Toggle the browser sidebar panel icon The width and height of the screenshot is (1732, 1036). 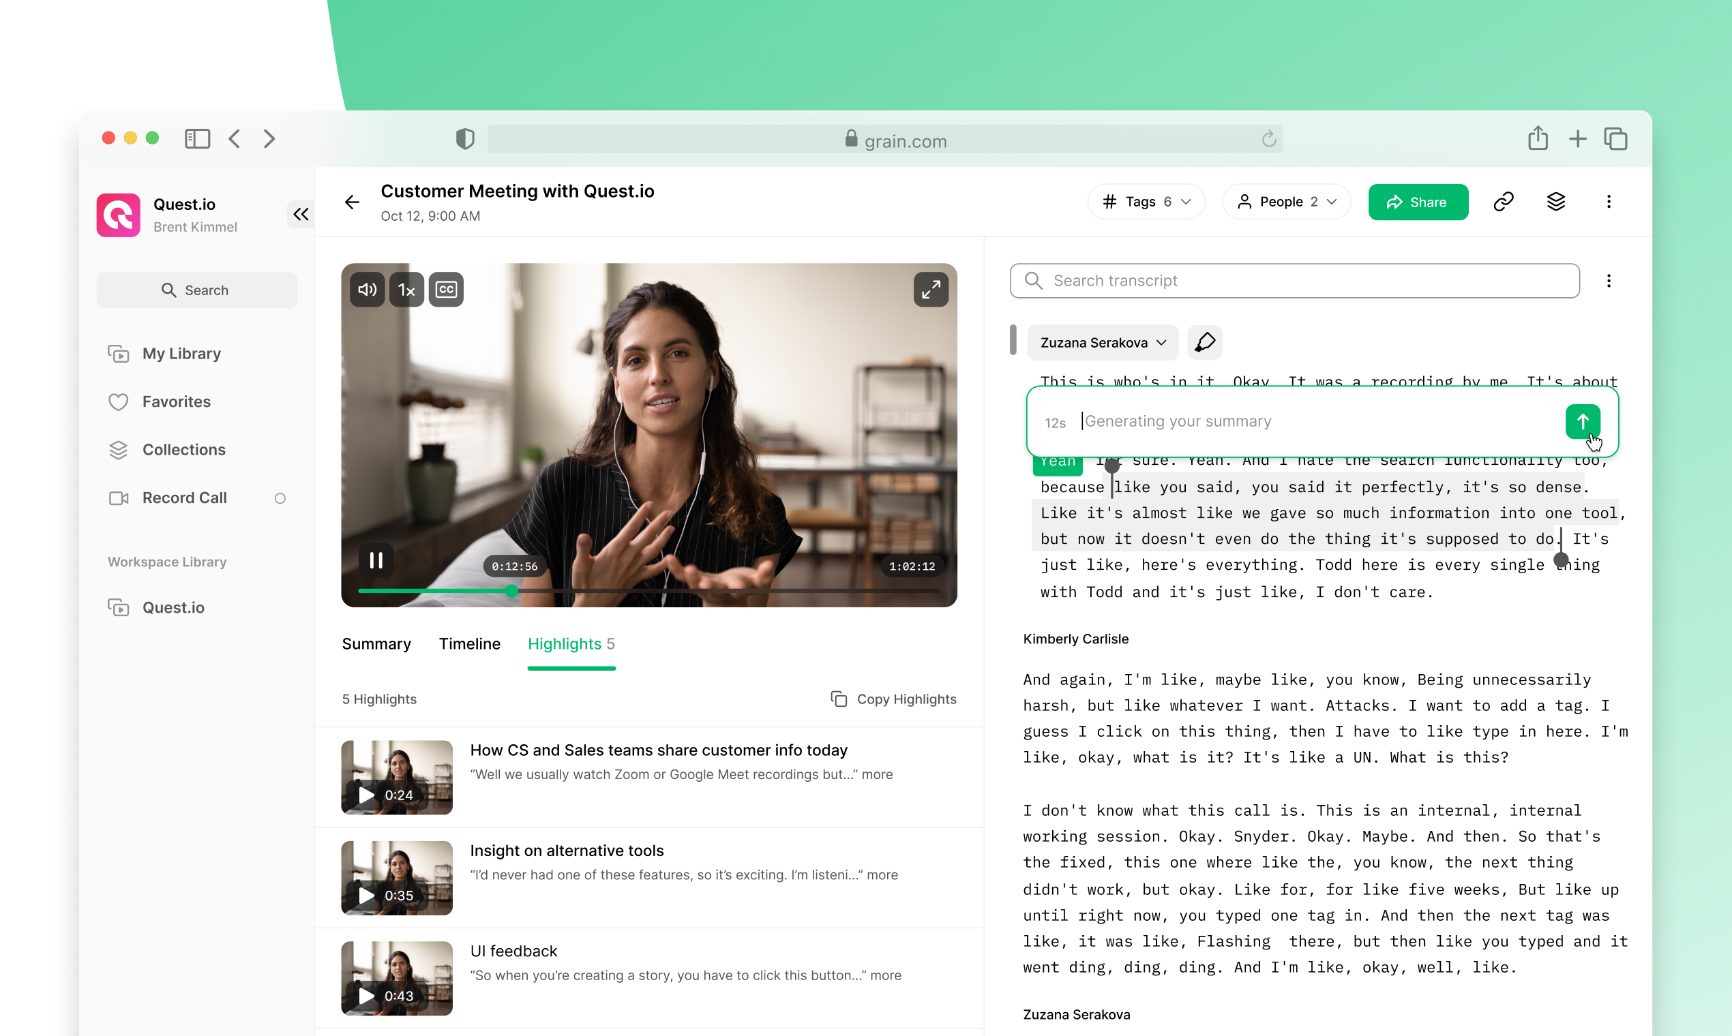coord(197,138)
